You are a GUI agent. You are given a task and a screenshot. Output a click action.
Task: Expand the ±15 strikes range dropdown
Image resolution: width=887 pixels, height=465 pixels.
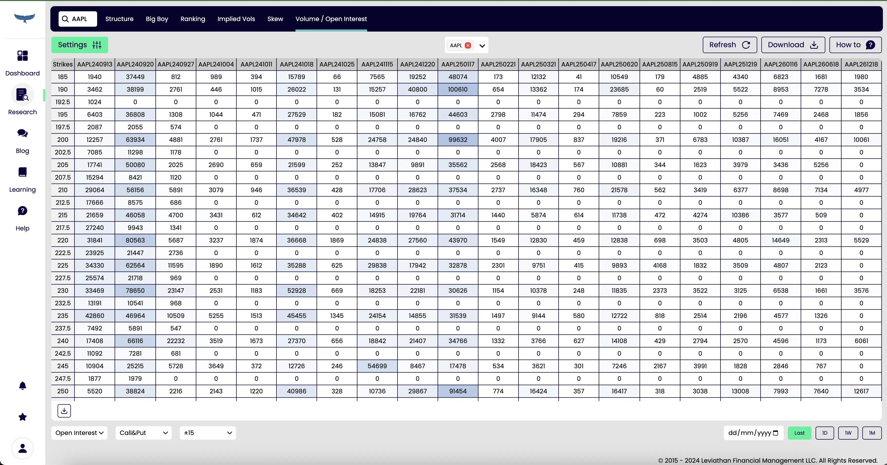pos(208,433)
